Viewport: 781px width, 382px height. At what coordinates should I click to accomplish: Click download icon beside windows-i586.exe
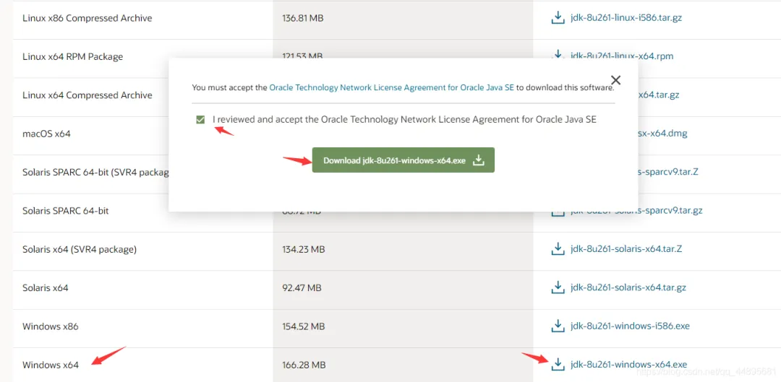[558, 326]
